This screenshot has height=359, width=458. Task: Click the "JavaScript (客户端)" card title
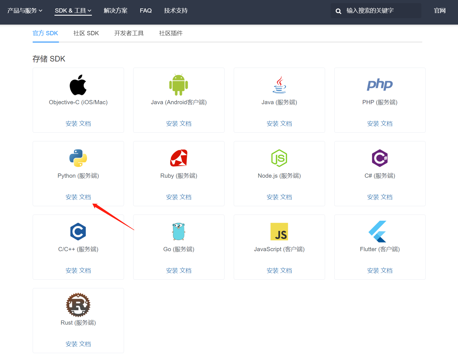279,249
